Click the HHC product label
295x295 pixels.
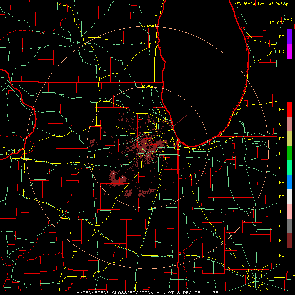coord(288,20)
